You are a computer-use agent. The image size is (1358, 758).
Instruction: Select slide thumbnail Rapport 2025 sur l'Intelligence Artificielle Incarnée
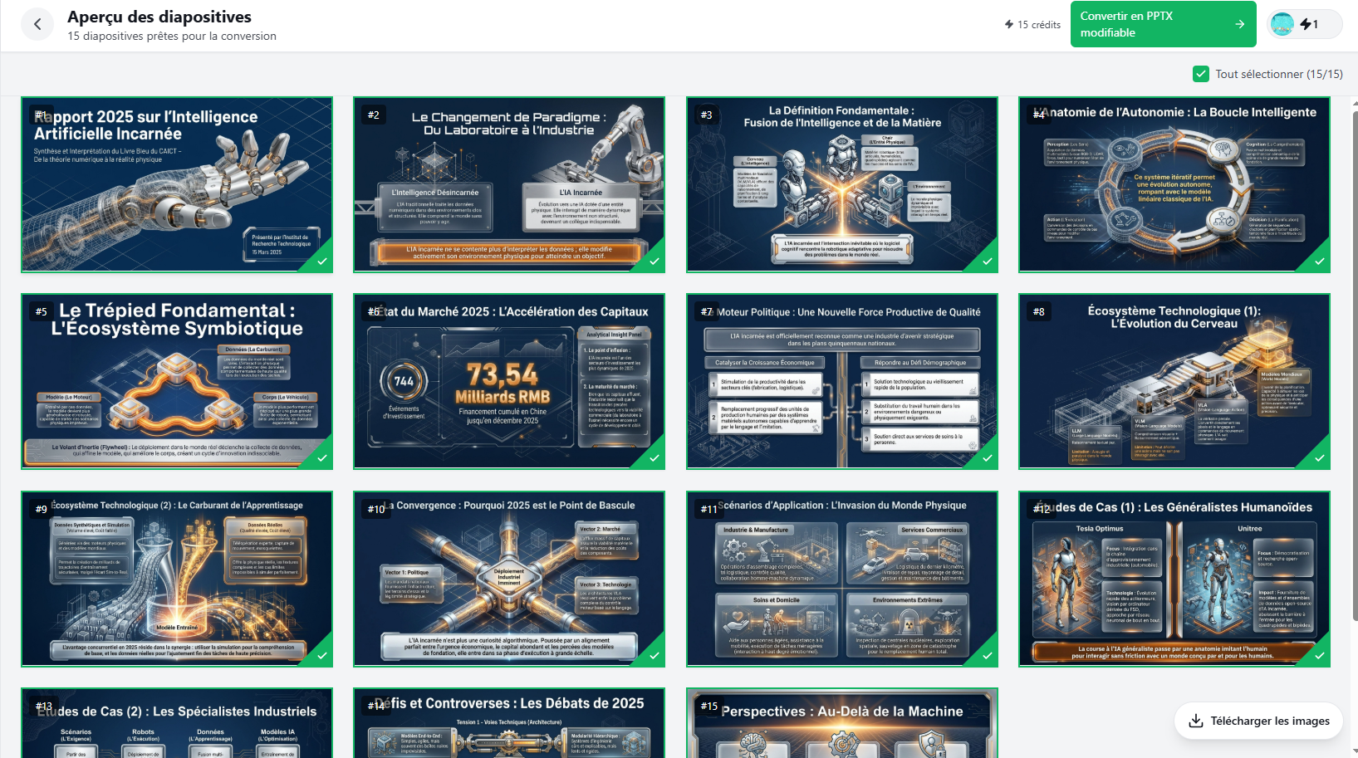[177, 184]
